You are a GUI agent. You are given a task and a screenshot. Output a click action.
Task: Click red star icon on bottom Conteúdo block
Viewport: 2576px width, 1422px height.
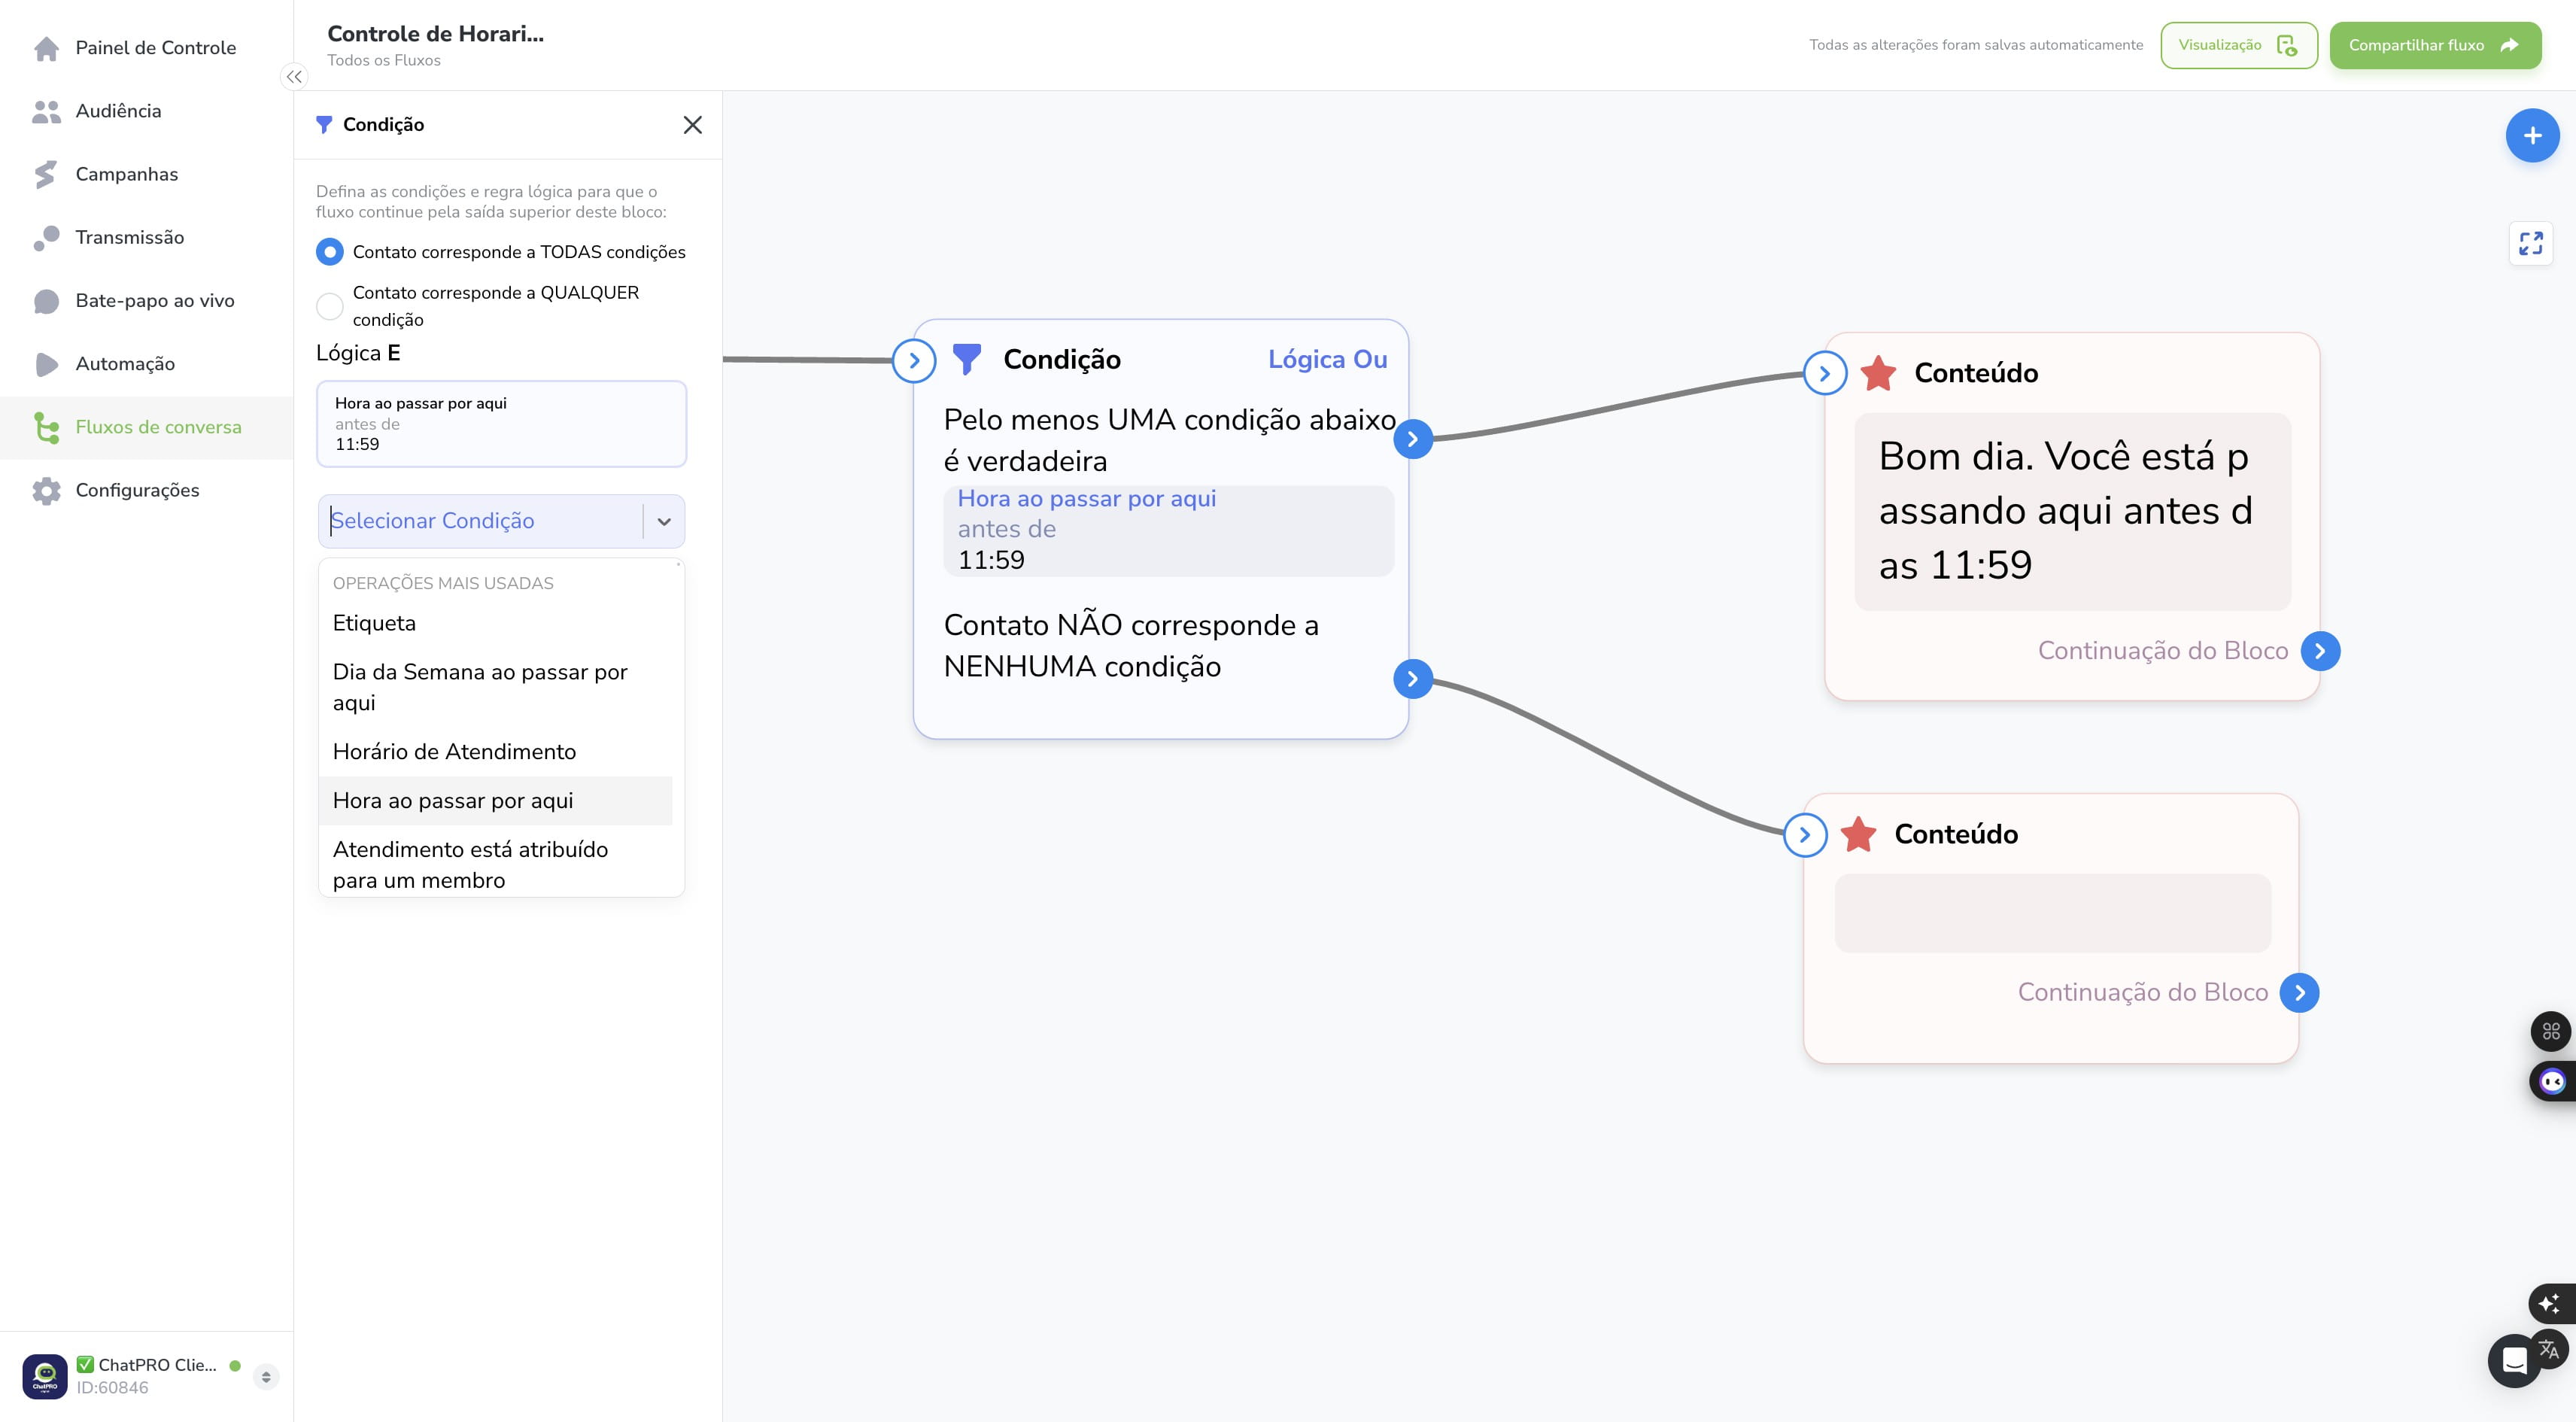[x=1858, y=834]
